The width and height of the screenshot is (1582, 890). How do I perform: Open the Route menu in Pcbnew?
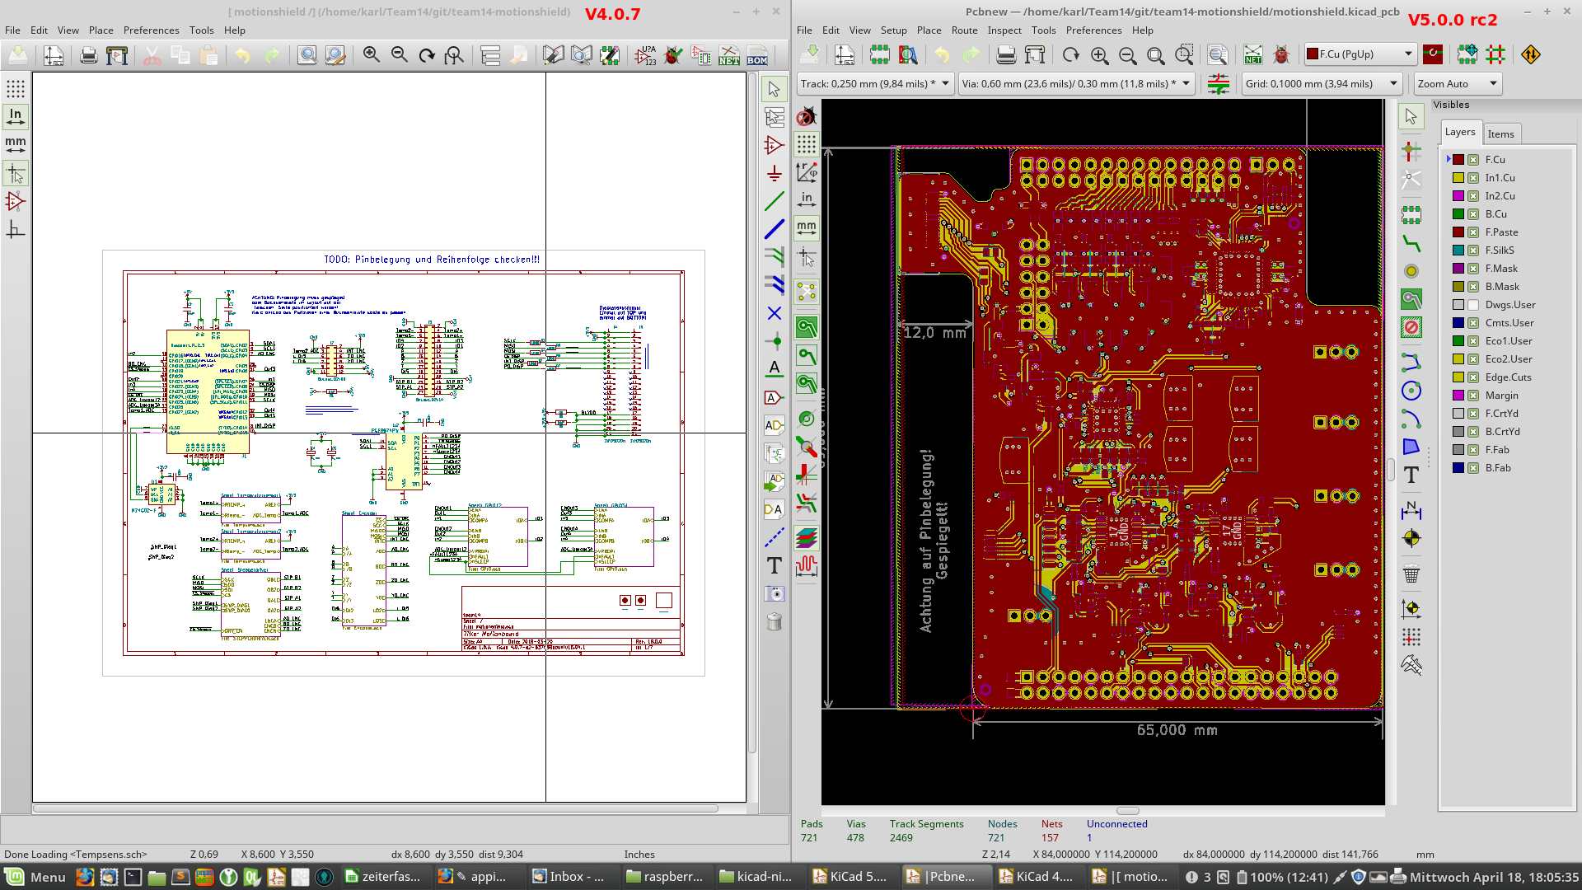(x=964, y=30)
